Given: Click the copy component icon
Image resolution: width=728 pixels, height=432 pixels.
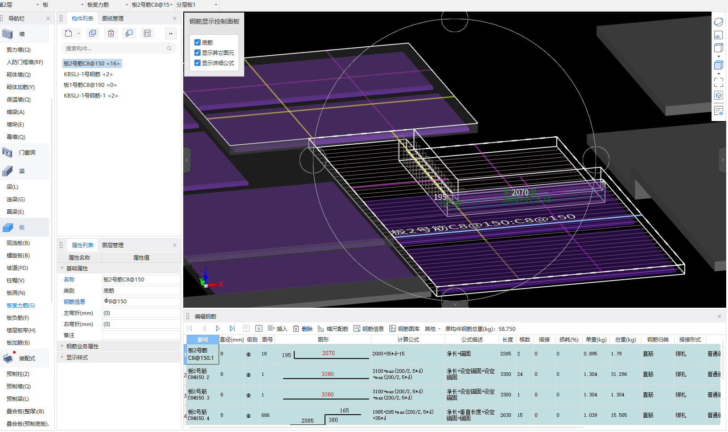Looking at the screenshot, I should click(x=93, y=33).
